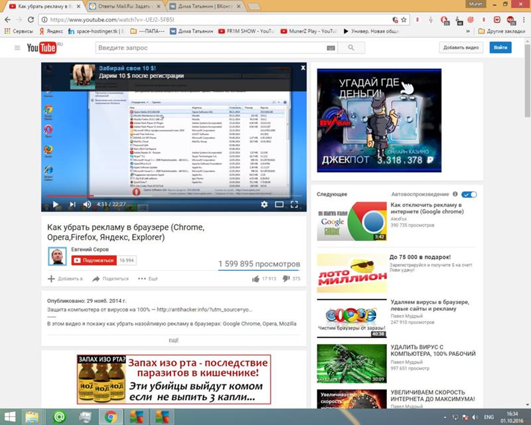The width and height of the screenshot is (531, 425).
Task: Seek using the red video progress bar
Action: [174, 195]
